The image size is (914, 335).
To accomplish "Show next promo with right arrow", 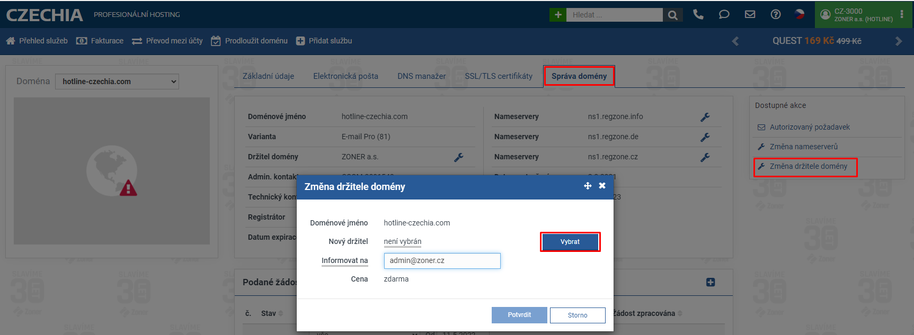I will point(899,41).
